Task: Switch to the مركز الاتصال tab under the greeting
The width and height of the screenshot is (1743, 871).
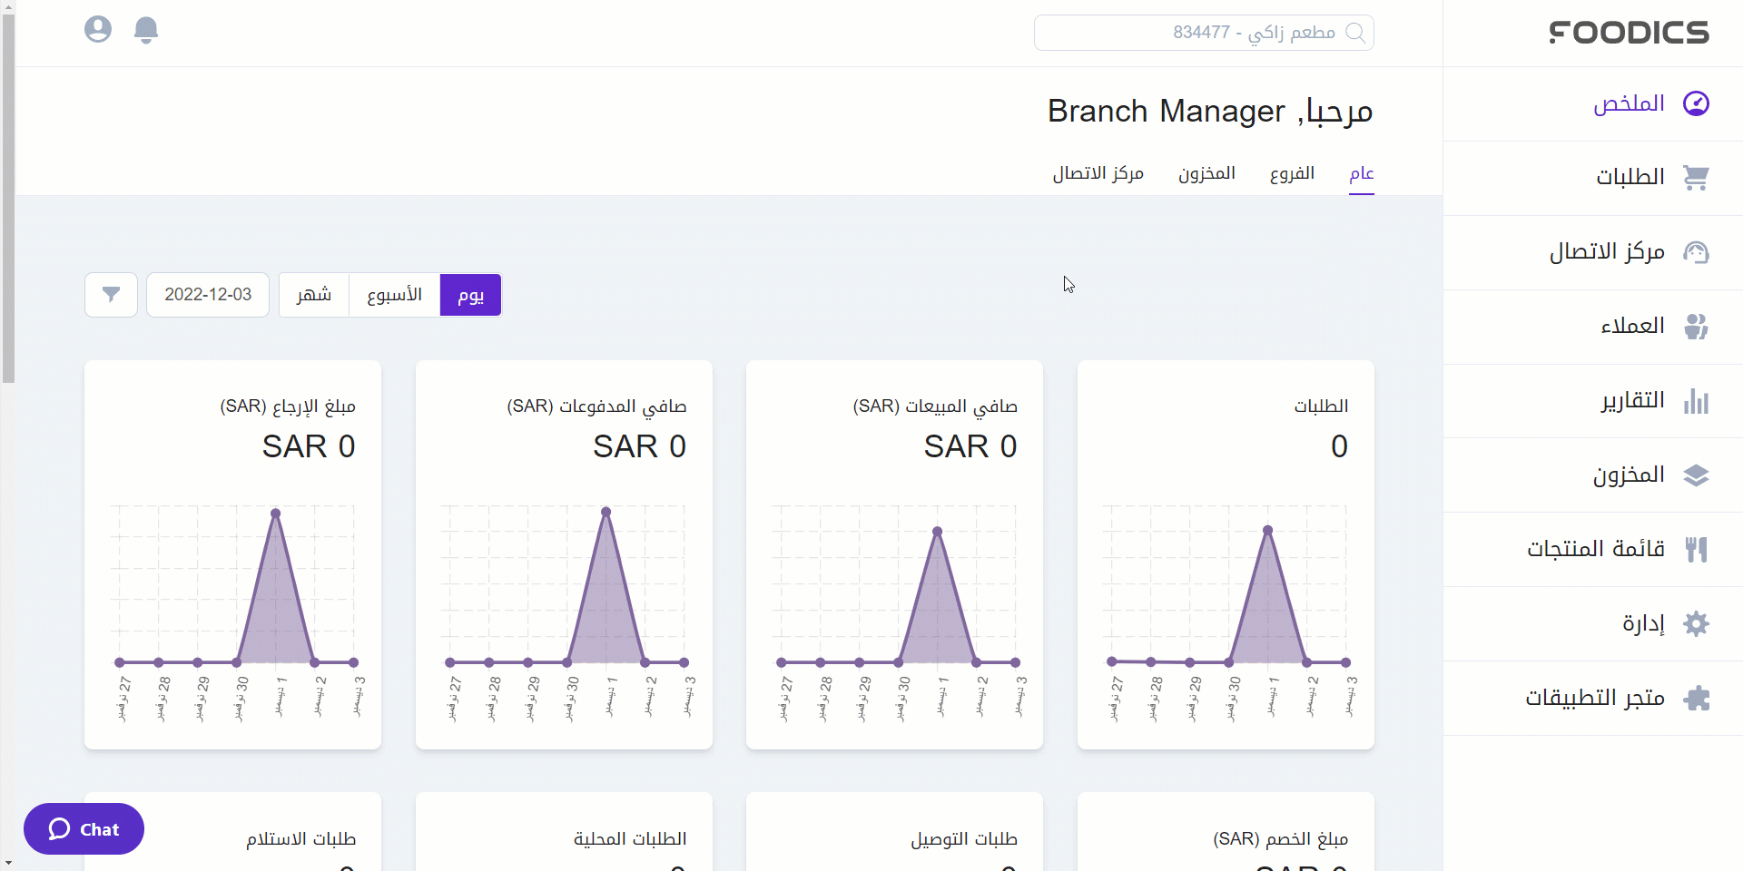Action: (x=1098, y=173)
